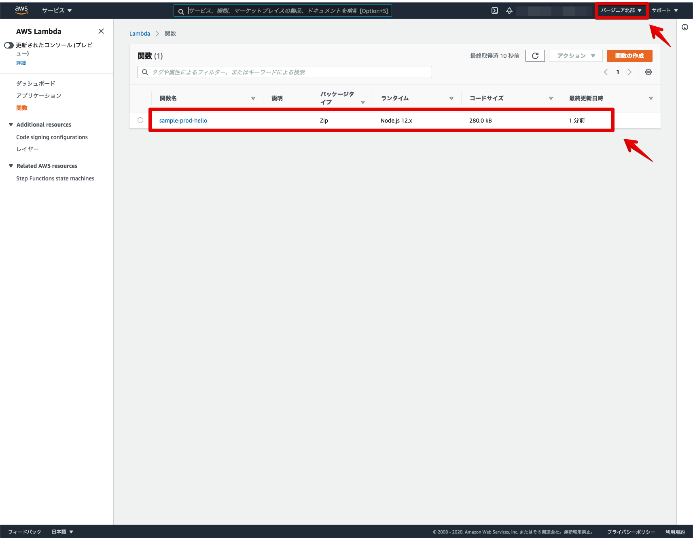Open table preferences gear icon
The image size is (693, 538).
tap(648, 72)
